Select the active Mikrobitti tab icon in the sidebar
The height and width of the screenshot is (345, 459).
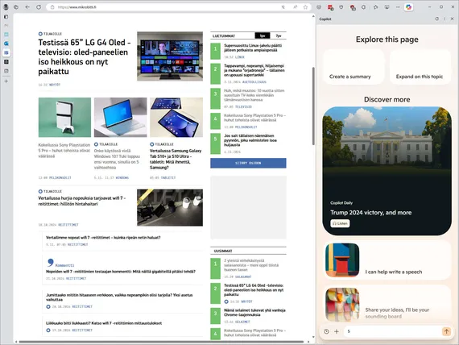[x=6, y=52]
